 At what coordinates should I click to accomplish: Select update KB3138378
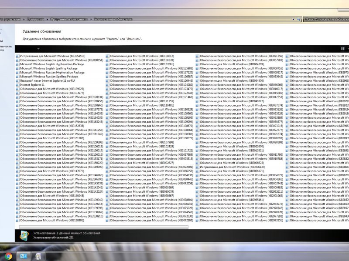[x=140, y=60]
